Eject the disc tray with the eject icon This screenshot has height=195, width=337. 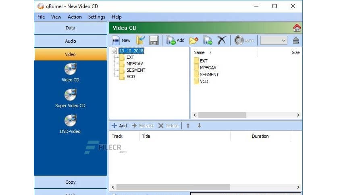click(296, 40)
